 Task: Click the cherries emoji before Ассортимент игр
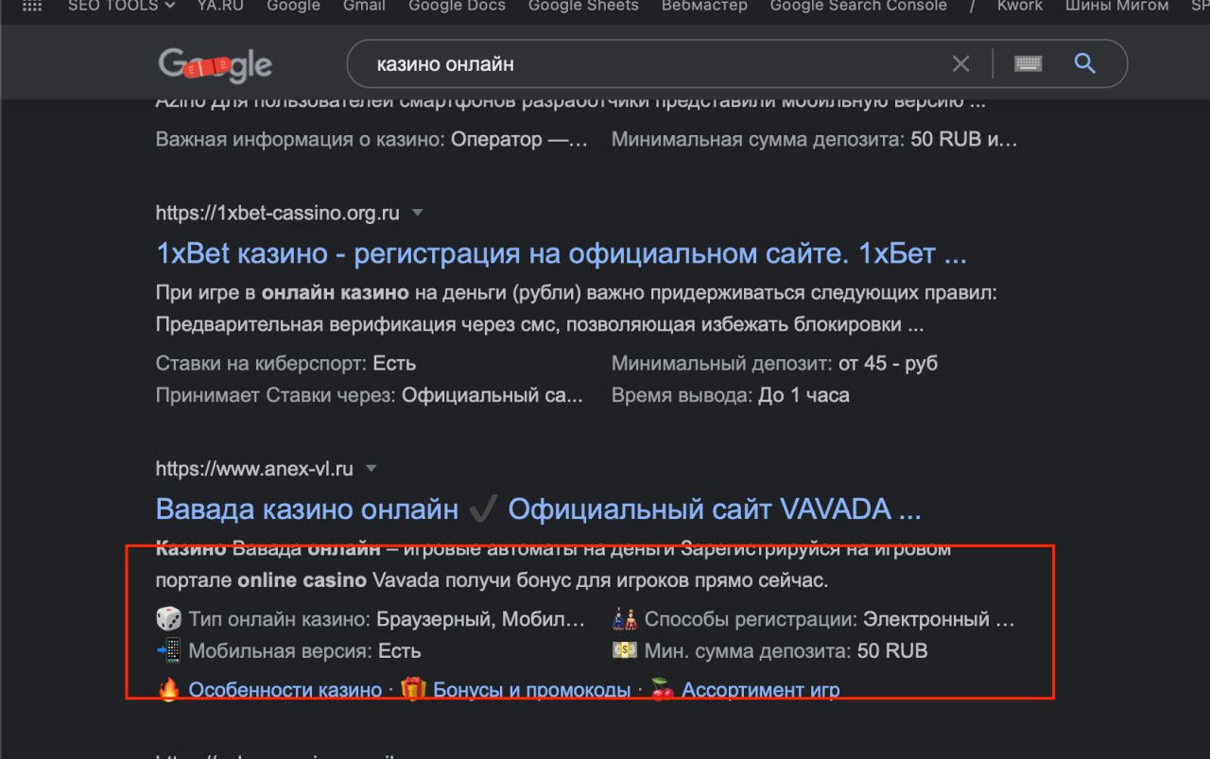663,690
